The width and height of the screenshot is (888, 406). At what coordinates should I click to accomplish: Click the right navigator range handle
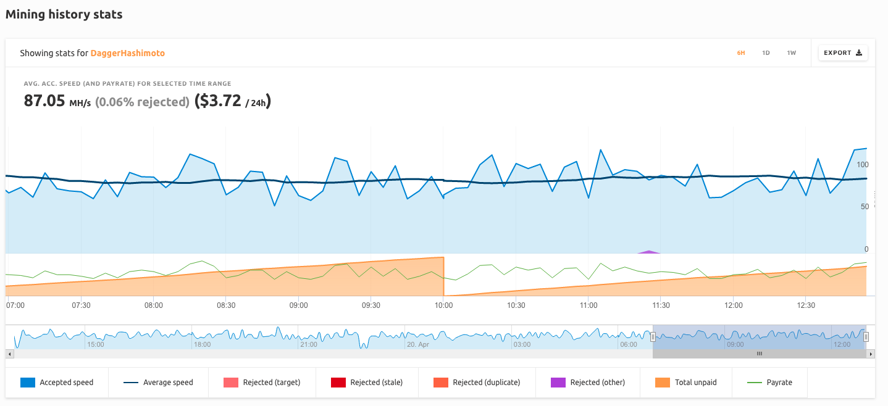866,336
